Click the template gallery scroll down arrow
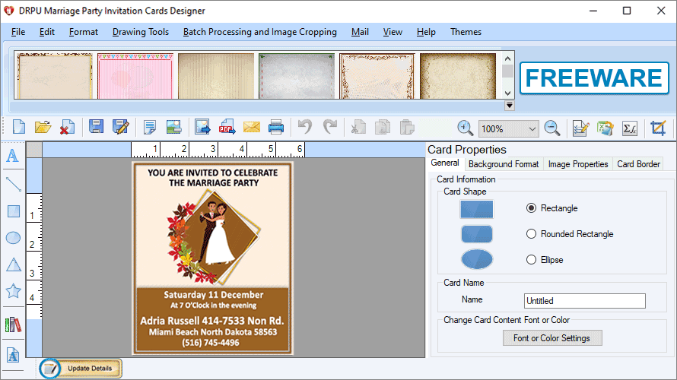The image size is (677, 380). coord(508,93)
